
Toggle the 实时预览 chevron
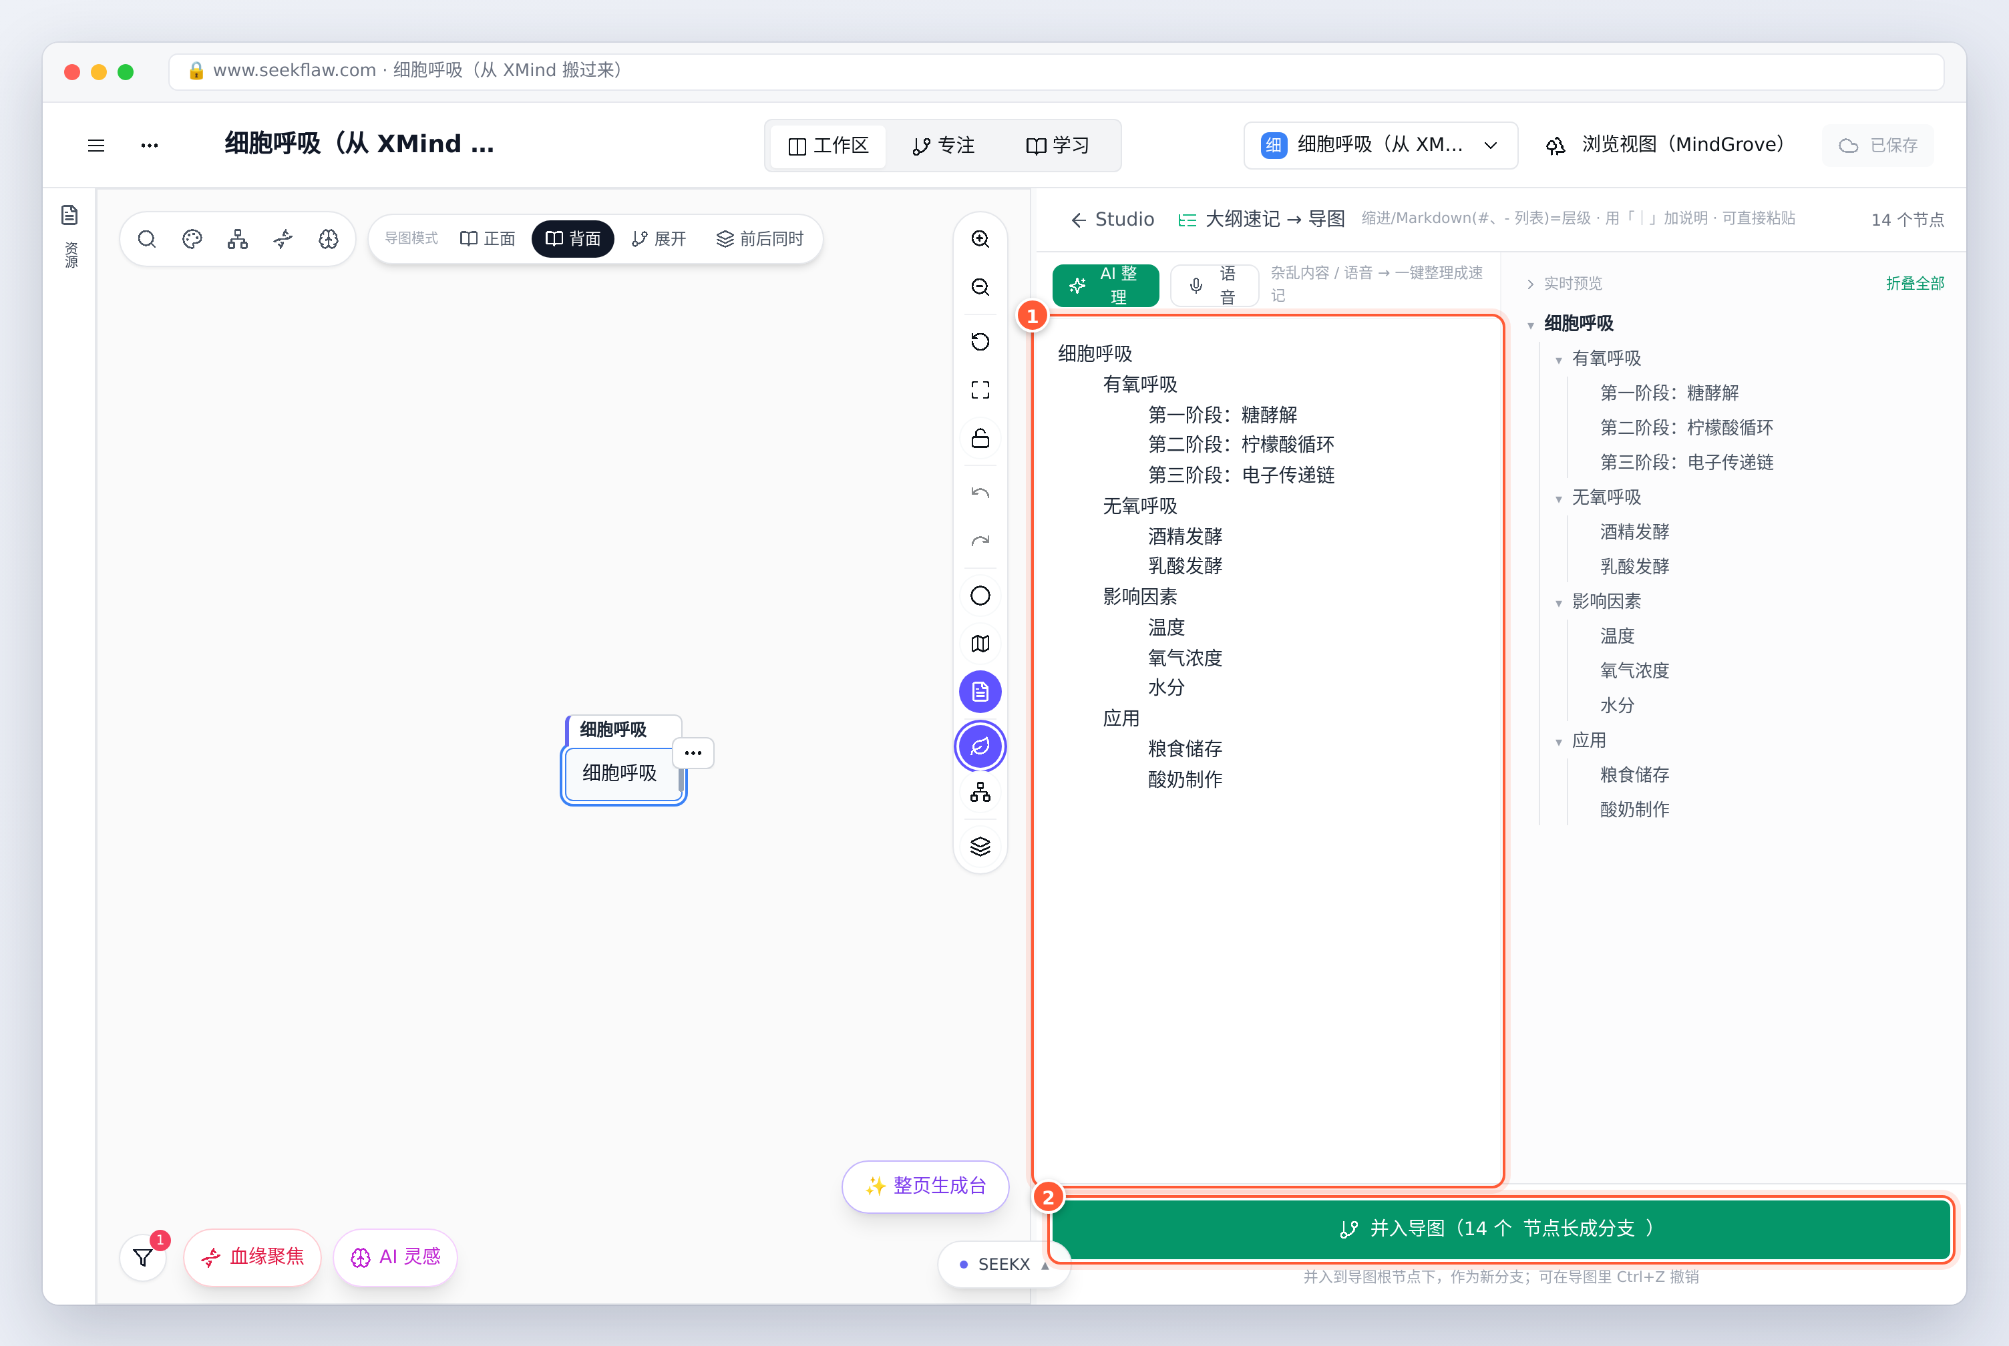(1530, 284)
